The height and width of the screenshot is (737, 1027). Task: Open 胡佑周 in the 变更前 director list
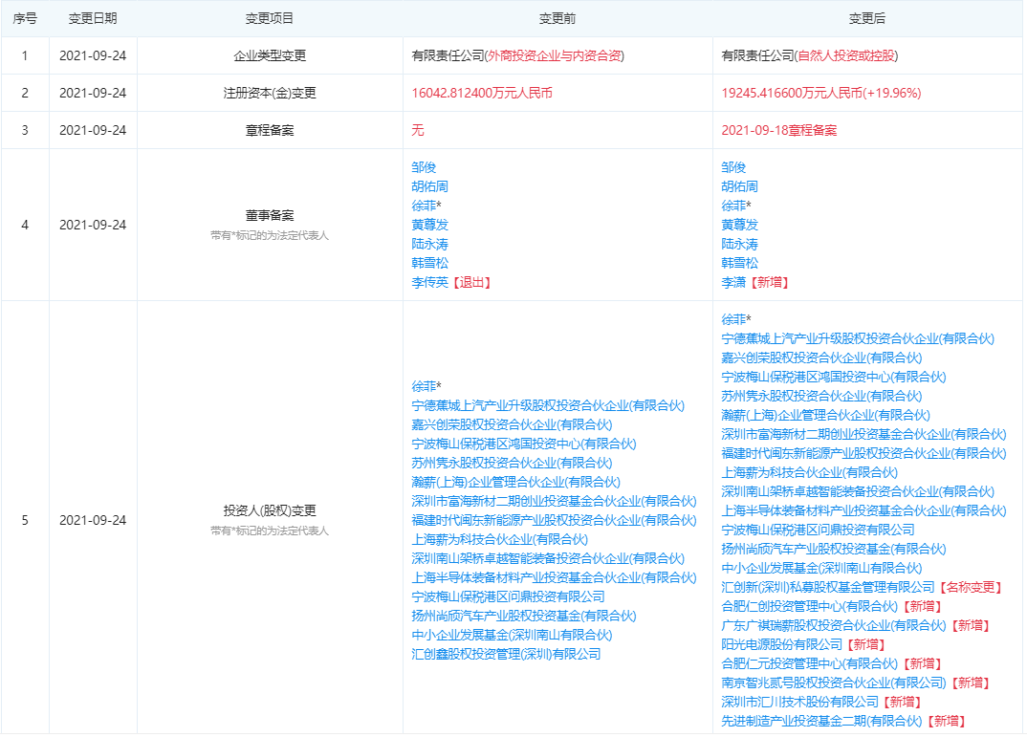(429, 186)
